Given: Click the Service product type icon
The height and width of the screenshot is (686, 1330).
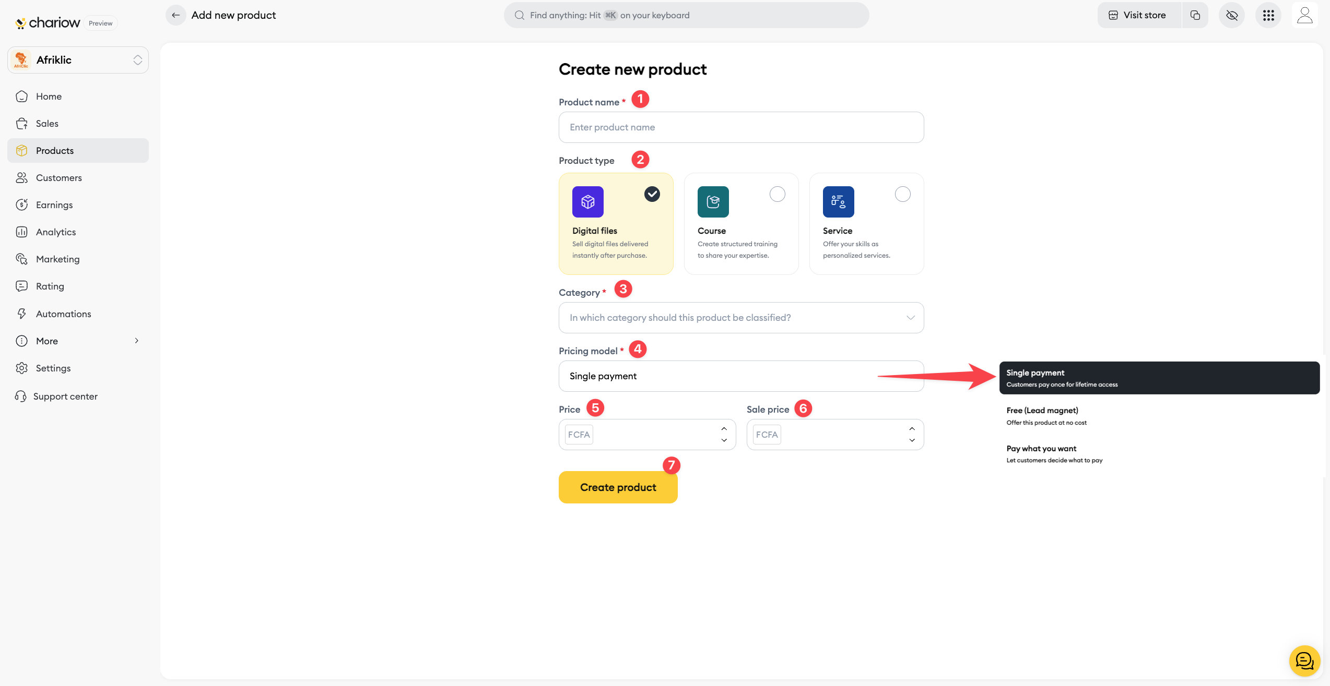Looking at the screenshot, I should point(838,202).
